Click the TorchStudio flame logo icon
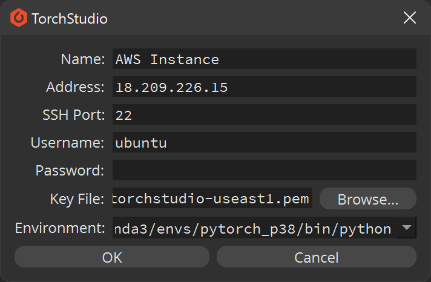 pos(19,18)
